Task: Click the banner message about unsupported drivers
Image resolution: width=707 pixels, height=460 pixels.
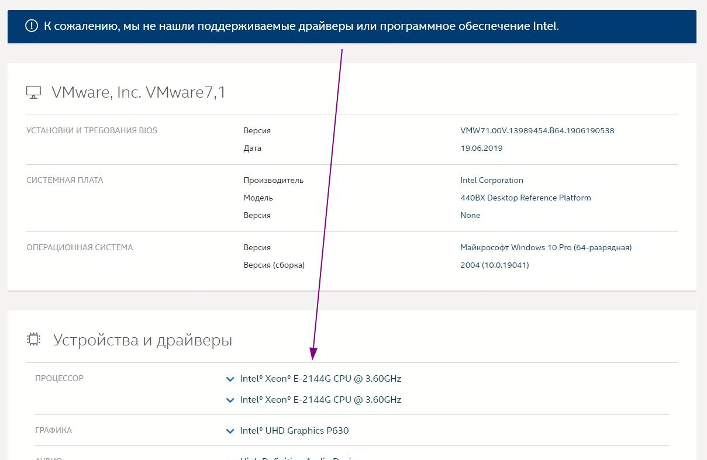Action: pyautogui.click(x=301, y=26)
